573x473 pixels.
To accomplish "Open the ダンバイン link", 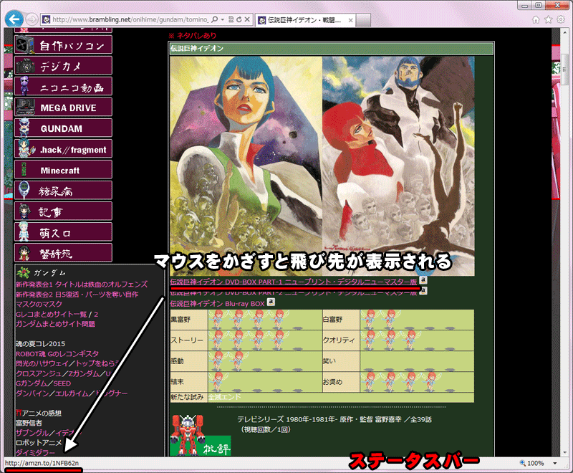I will (x=32, y=393).
